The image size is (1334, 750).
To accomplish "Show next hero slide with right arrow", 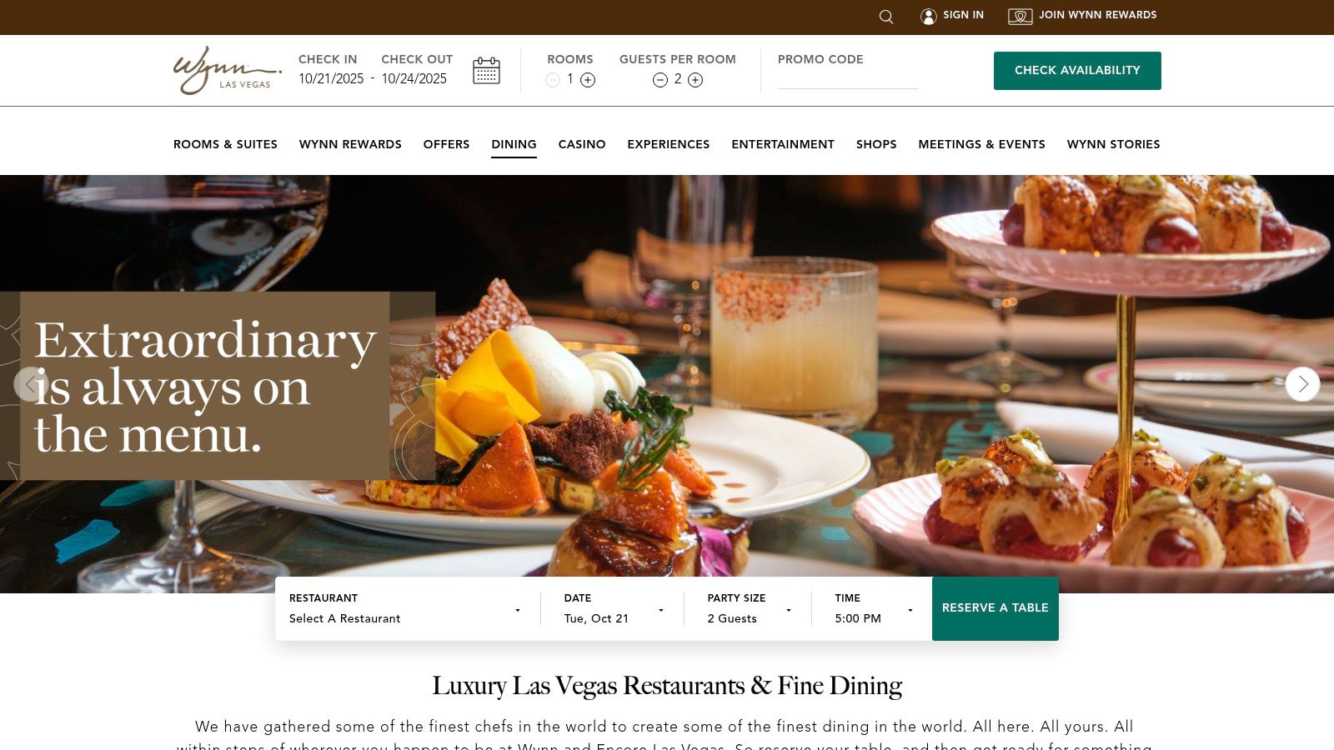I will coord(1302,384).
